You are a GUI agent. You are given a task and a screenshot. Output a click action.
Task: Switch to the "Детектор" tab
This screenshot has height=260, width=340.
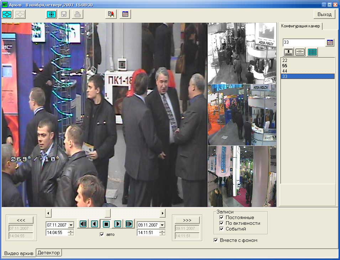point(49,253)
